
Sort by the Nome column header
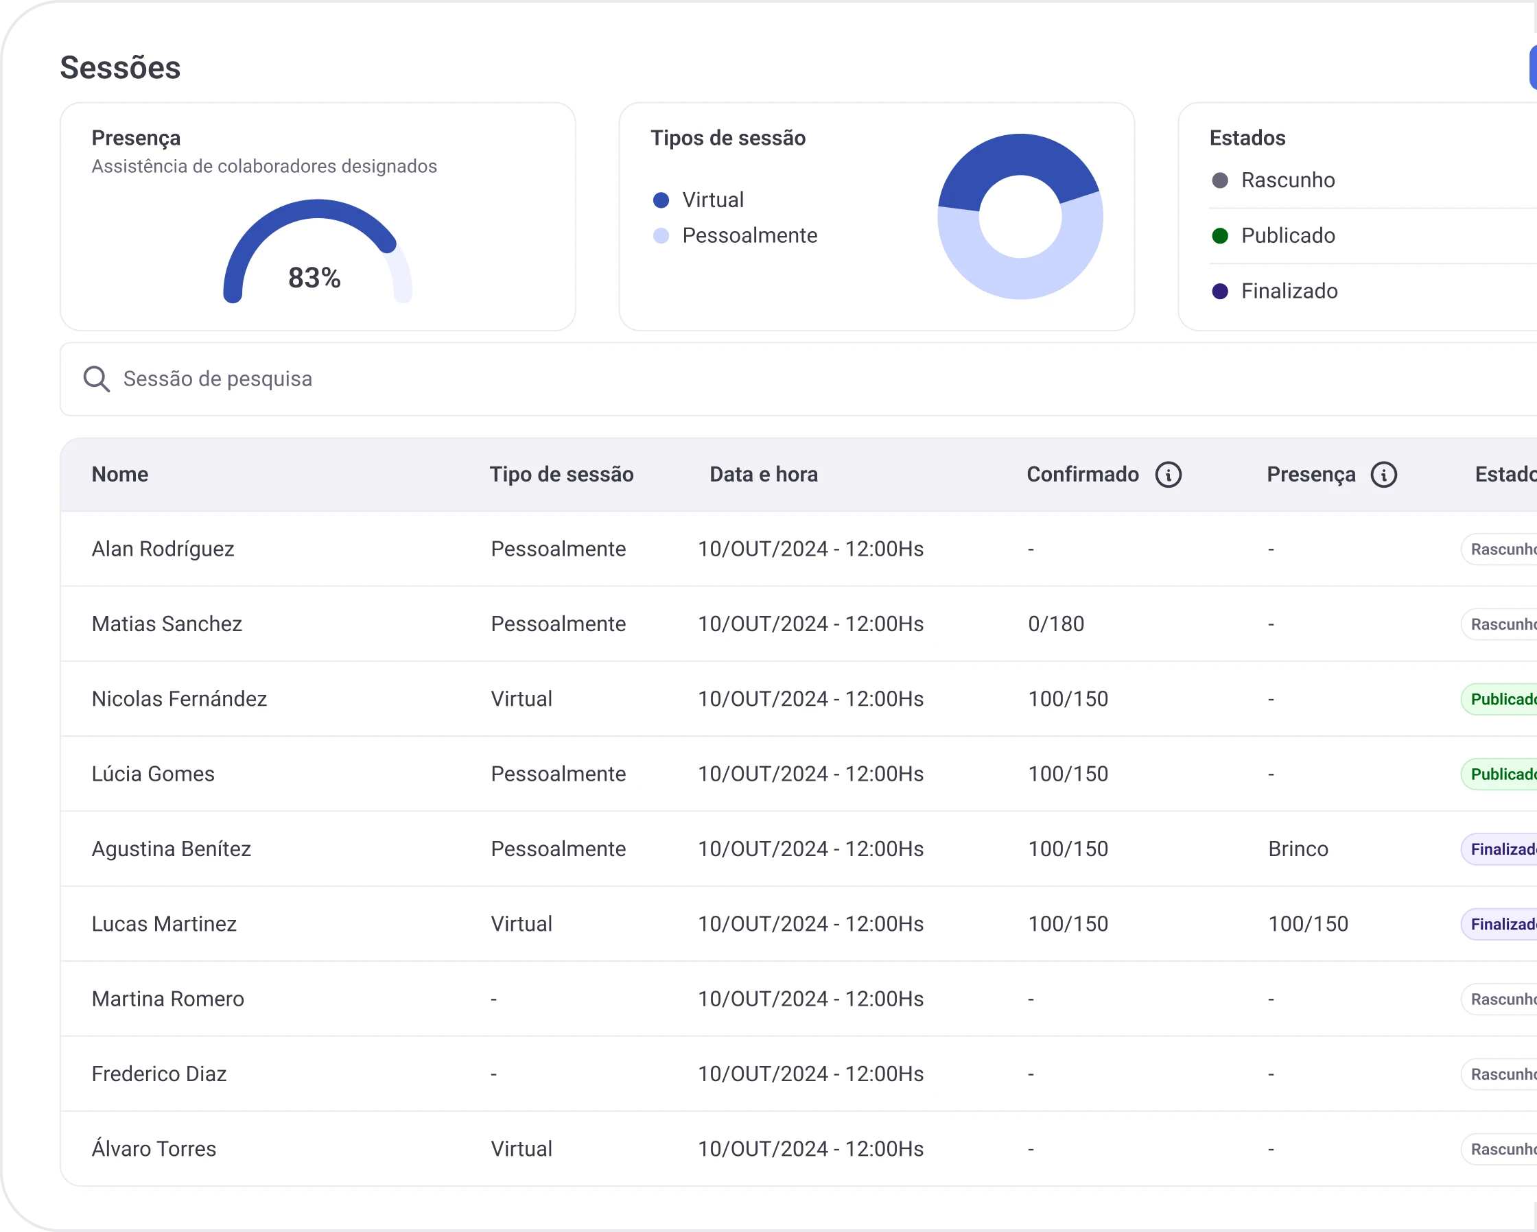(120, 475)
